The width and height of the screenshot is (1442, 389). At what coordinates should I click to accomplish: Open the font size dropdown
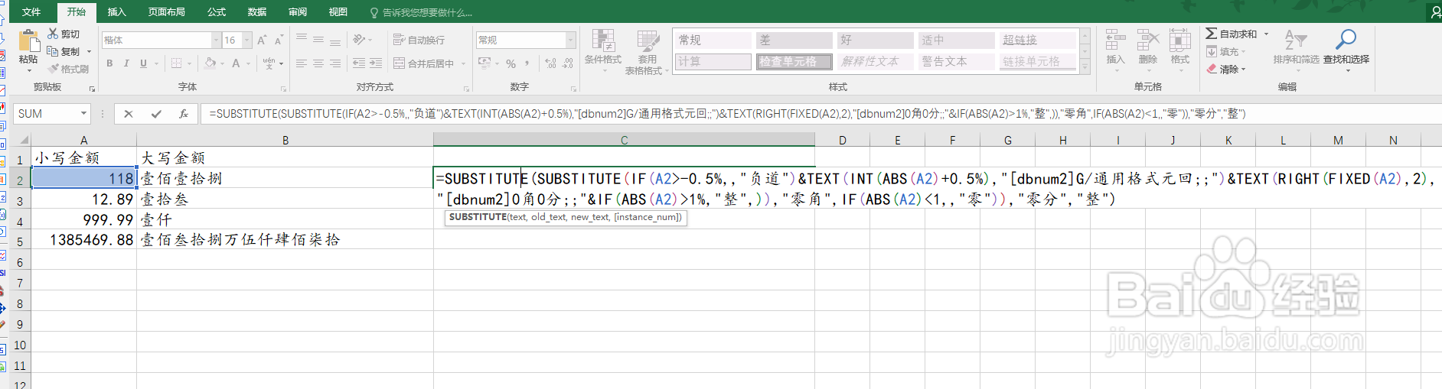pos(247,40)
